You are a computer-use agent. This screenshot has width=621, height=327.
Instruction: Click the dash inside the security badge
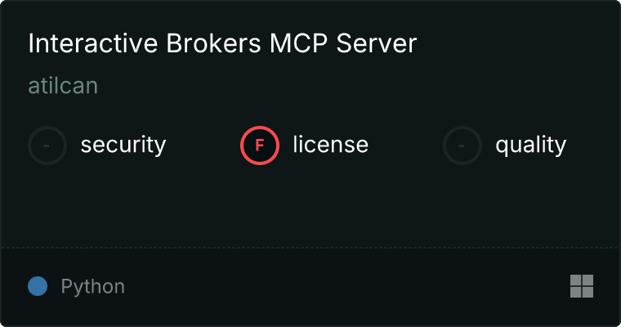[47, 146]
